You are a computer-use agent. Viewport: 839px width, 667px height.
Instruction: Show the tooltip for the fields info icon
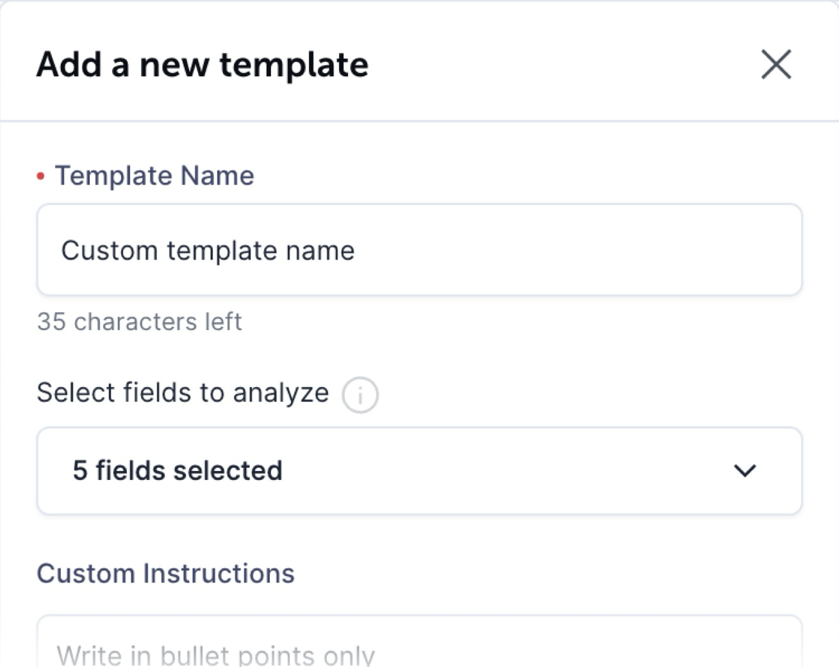point(360,395)
